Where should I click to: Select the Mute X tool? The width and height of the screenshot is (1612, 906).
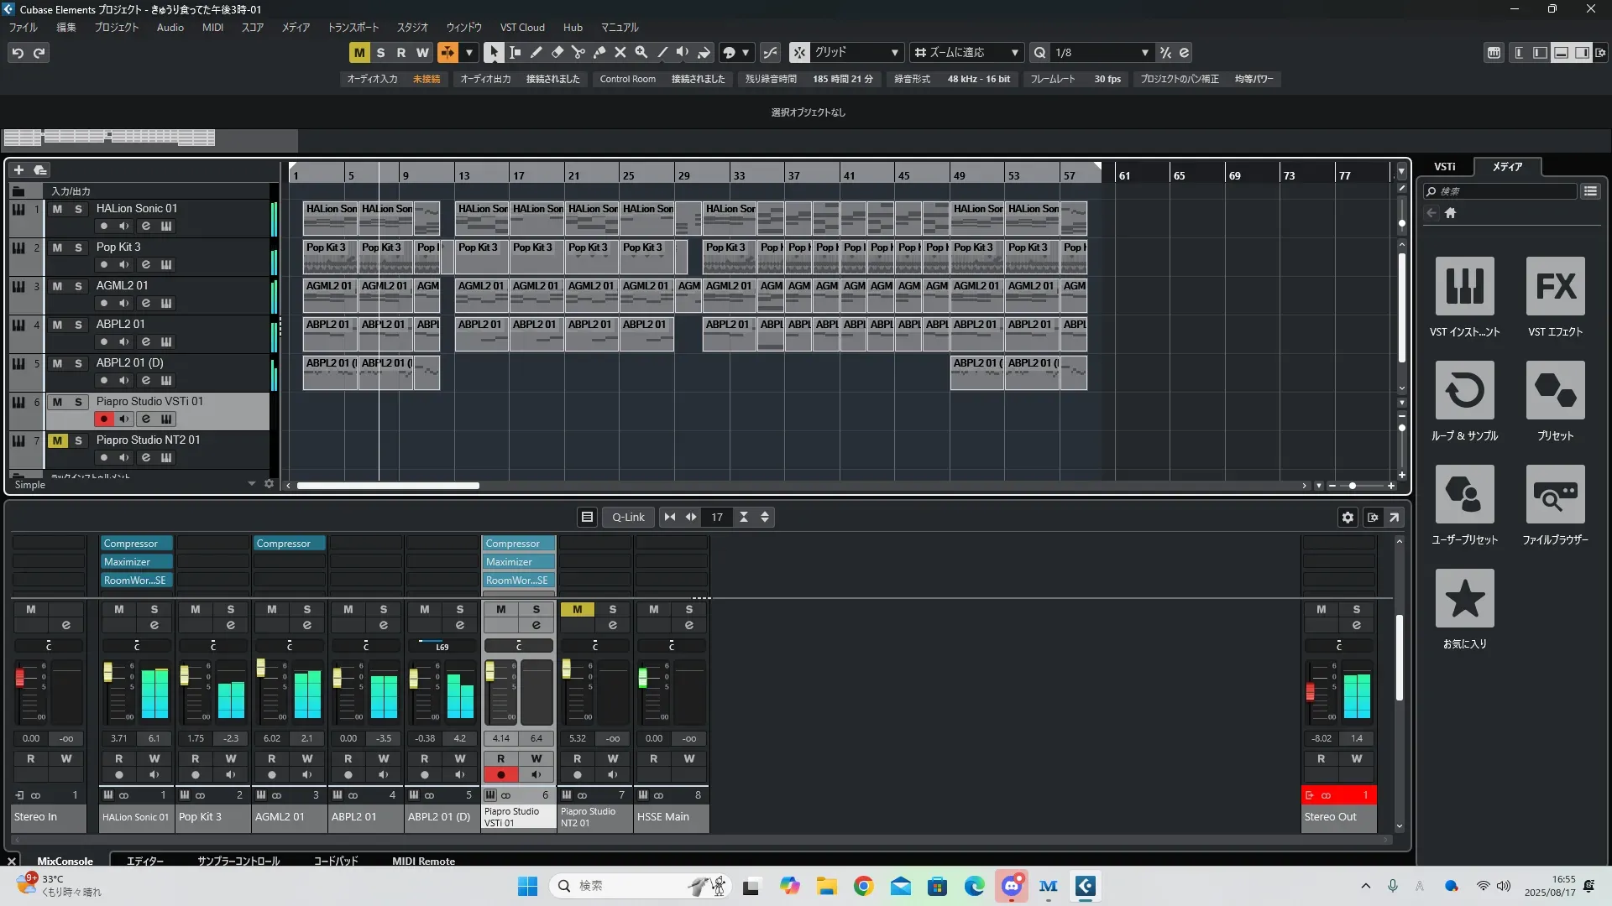click(620, 52)
